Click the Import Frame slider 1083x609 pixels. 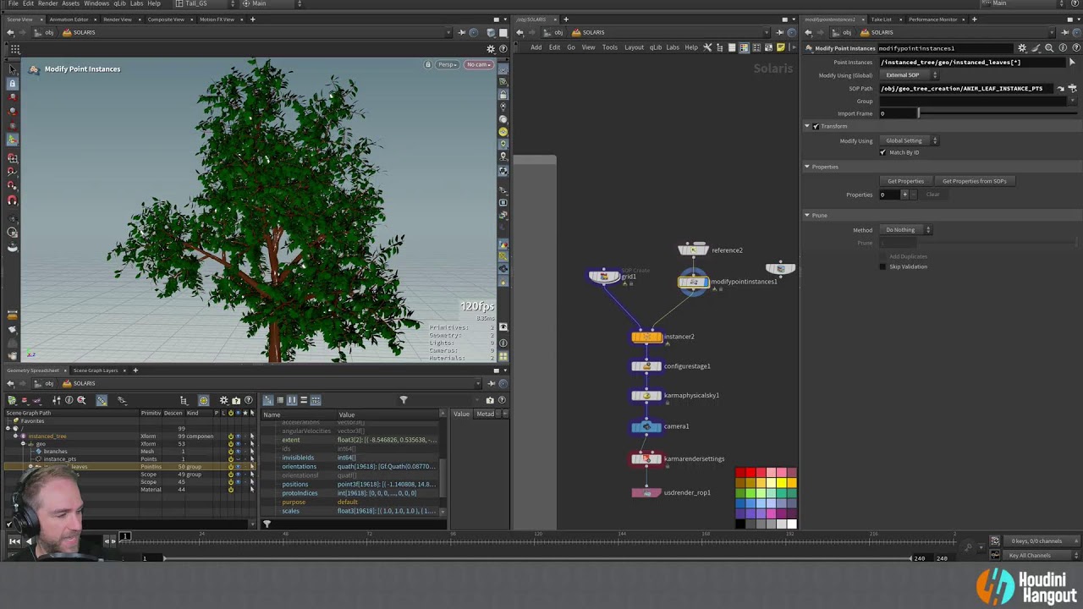coord(998,113)
